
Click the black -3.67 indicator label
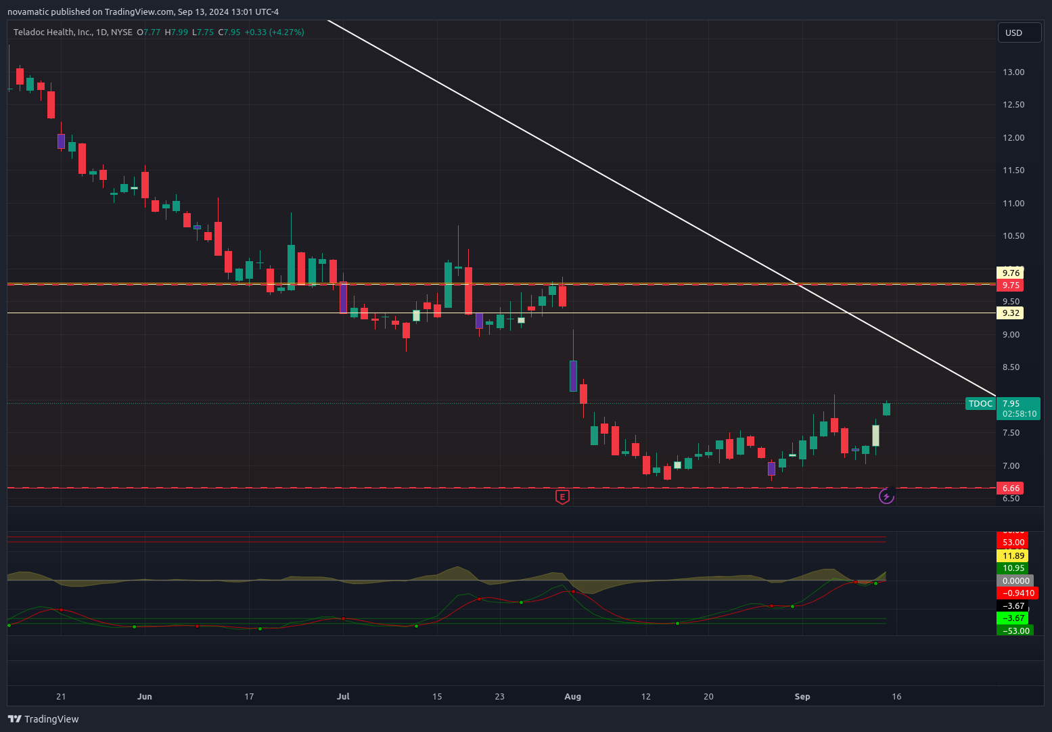point(1013,606)
